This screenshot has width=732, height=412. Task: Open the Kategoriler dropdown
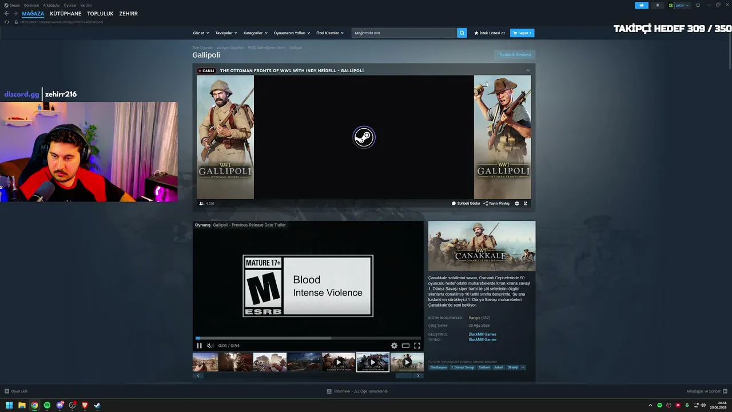point(256,33)
